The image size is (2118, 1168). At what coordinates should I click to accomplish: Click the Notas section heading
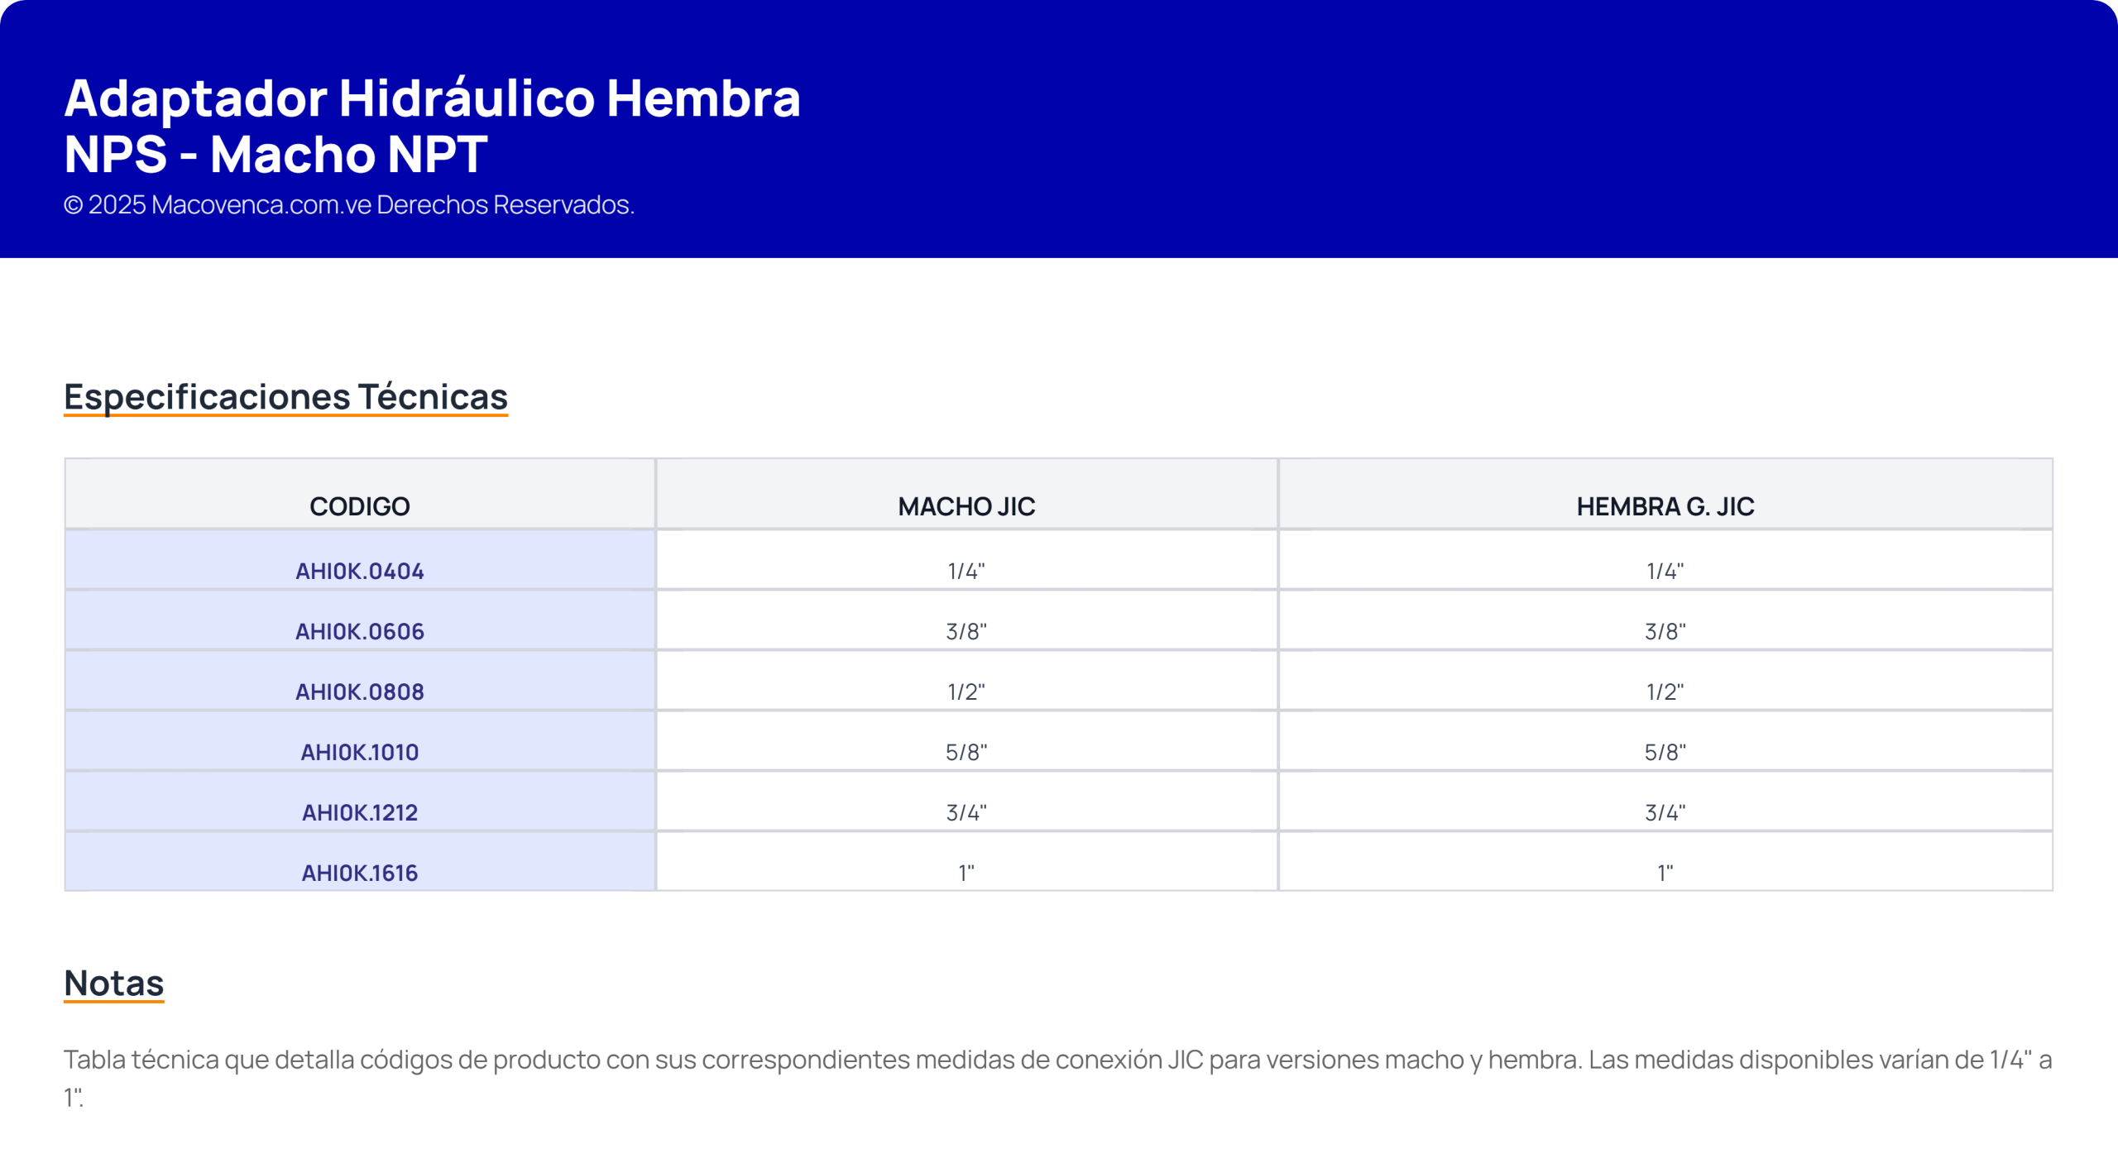pyautogui.click(x=114, y=984)
